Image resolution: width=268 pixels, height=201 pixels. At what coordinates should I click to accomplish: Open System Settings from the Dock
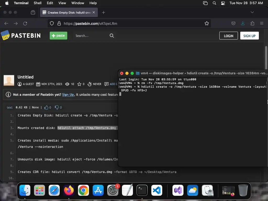point(113,190)
